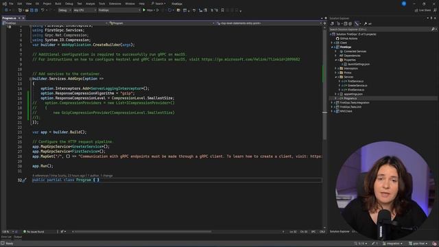Open the Program type navigation dropdown
The image size is (439, 247).
(162, 23)
